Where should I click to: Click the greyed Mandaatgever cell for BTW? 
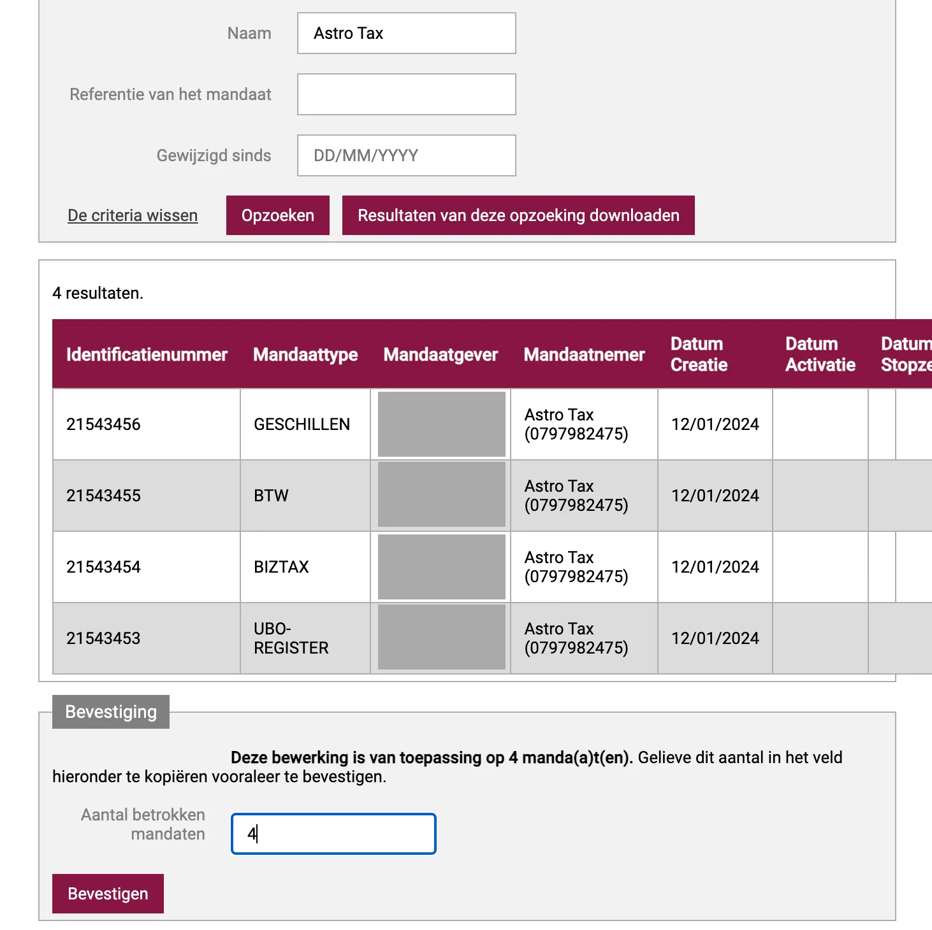point(441,495)
